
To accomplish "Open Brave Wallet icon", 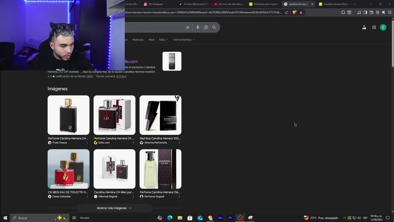I will click(x=371, y=12).
